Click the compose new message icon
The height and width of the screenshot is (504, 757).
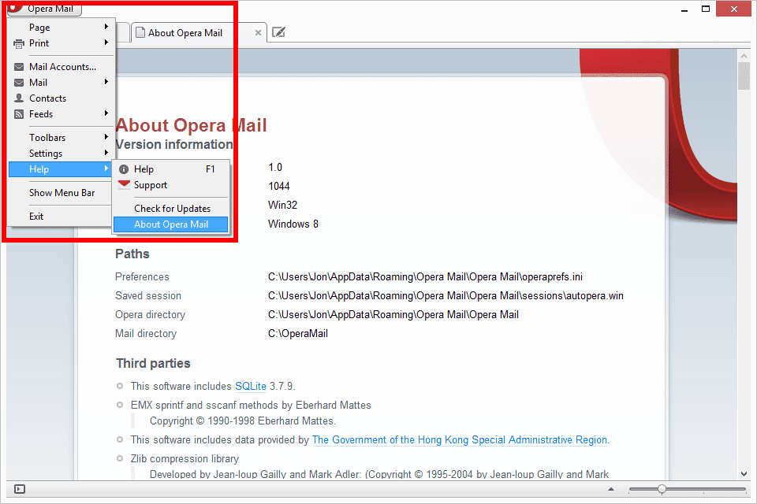tap(278, 32)
